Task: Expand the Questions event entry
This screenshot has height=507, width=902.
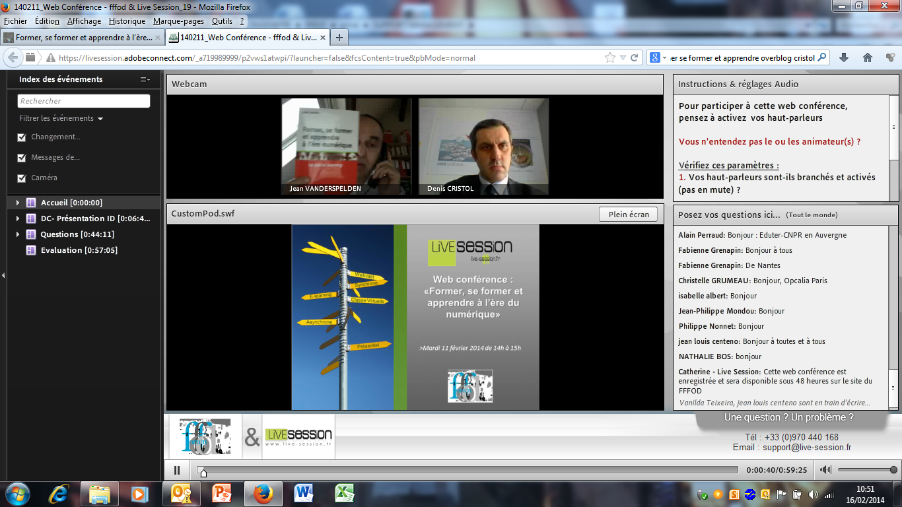Action: coord(18,234)
